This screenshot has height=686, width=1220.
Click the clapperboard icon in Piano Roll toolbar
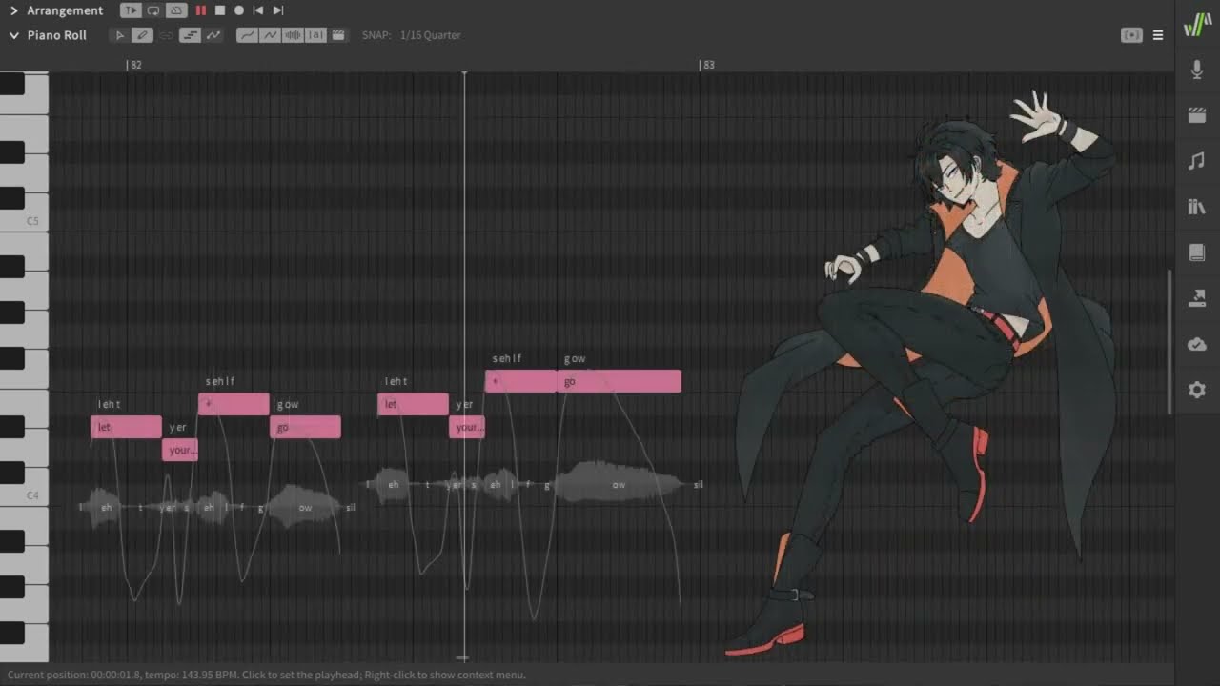coord(338,35)
